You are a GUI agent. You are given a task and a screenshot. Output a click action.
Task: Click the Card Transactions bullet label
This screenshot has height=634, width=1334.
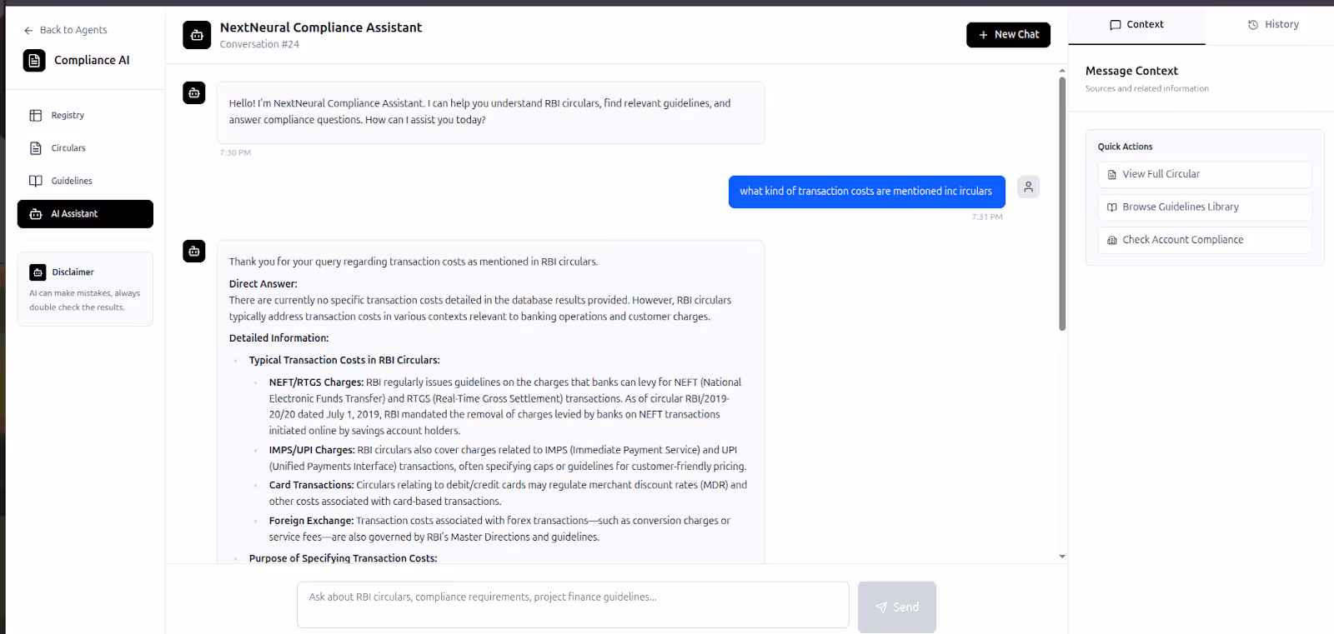[311, 485]
